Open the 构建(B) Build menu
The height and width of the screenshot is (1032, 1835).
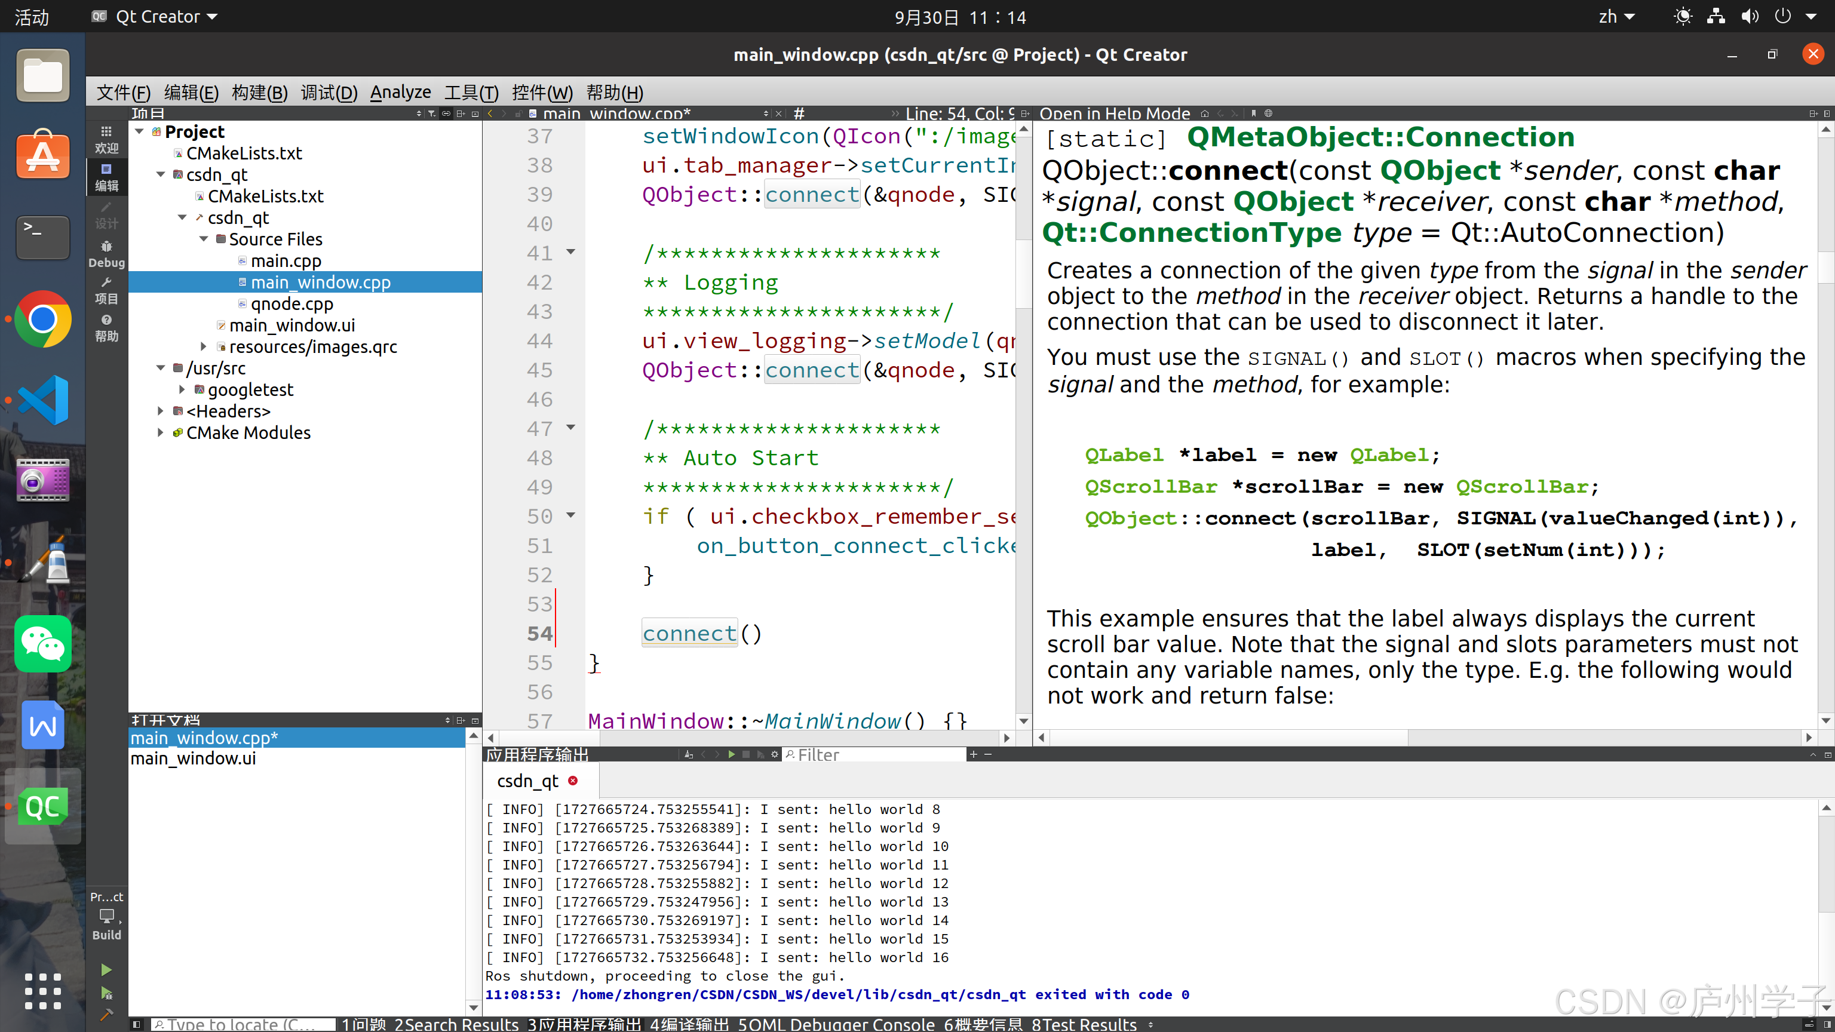tap(259, 93)
